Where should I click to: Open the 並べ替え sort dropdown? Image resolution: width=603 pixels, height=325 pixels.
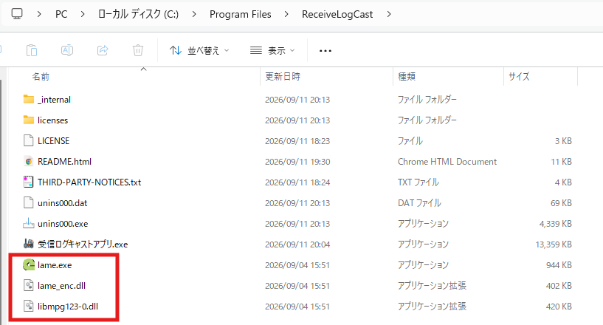tap(199, 50)
